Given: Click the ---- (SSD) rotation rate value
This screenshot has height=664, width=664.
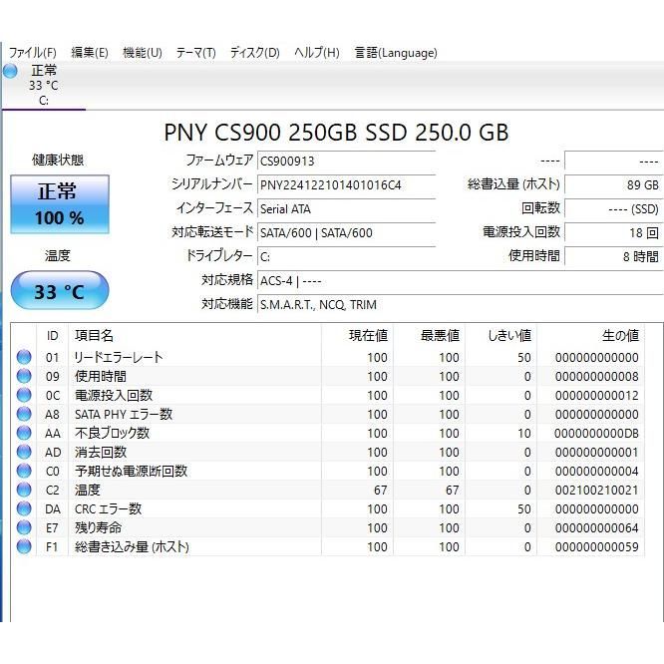Looking at the screenshot, I should pyautogui.click(x=613, y=208).
